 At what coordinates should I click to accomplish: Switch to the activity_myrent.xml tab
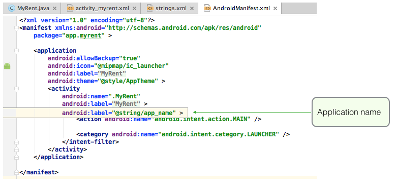point(101,8)
